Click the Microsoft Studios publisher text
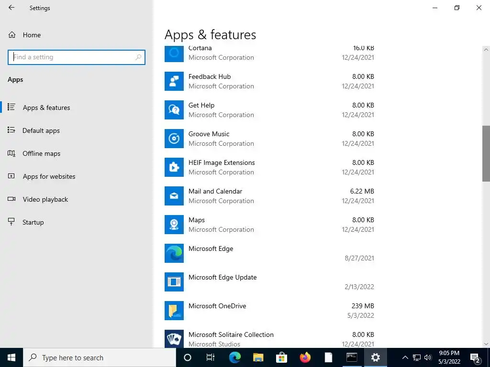This screenshot has height=367, width=490. [x=214, y=344]
